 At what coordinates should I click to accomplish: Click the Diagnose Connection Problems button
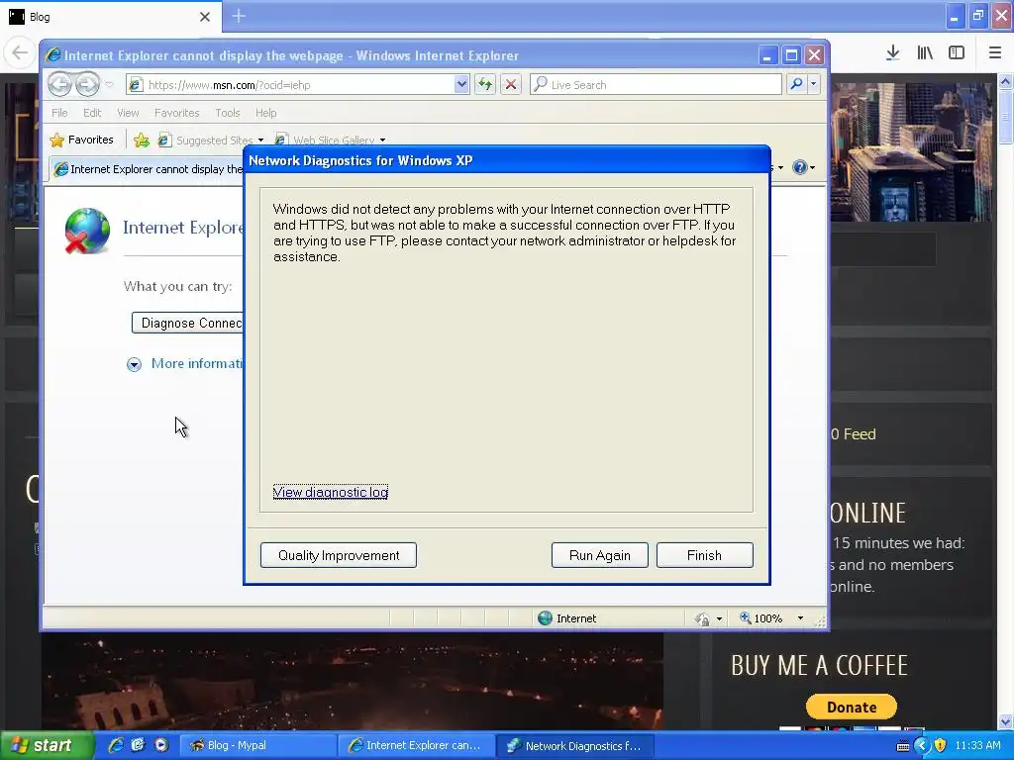[187, 323]
